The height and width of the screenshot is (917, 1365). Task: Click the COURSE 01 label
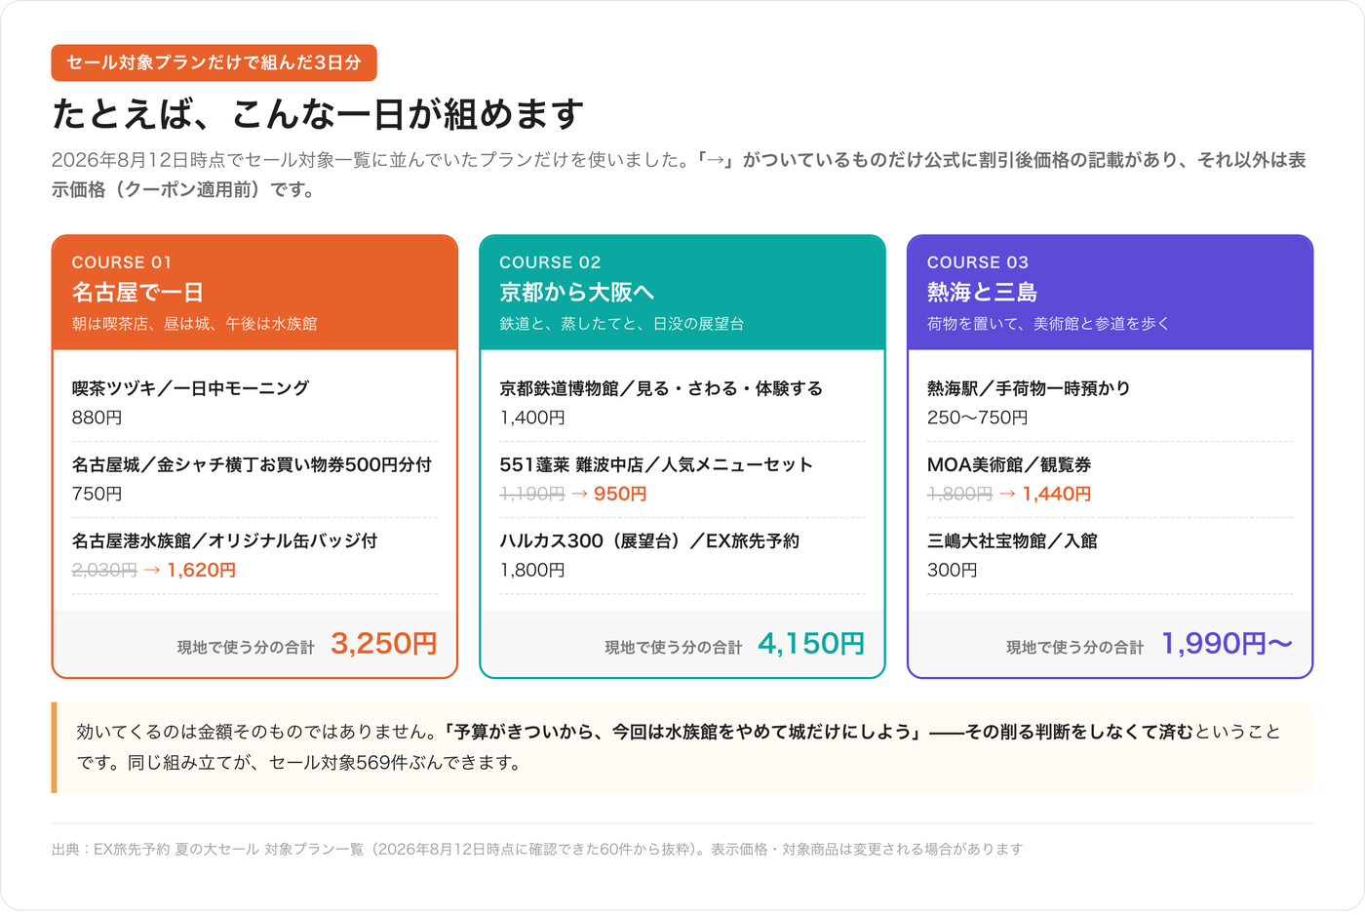click(x=122, y=262)
